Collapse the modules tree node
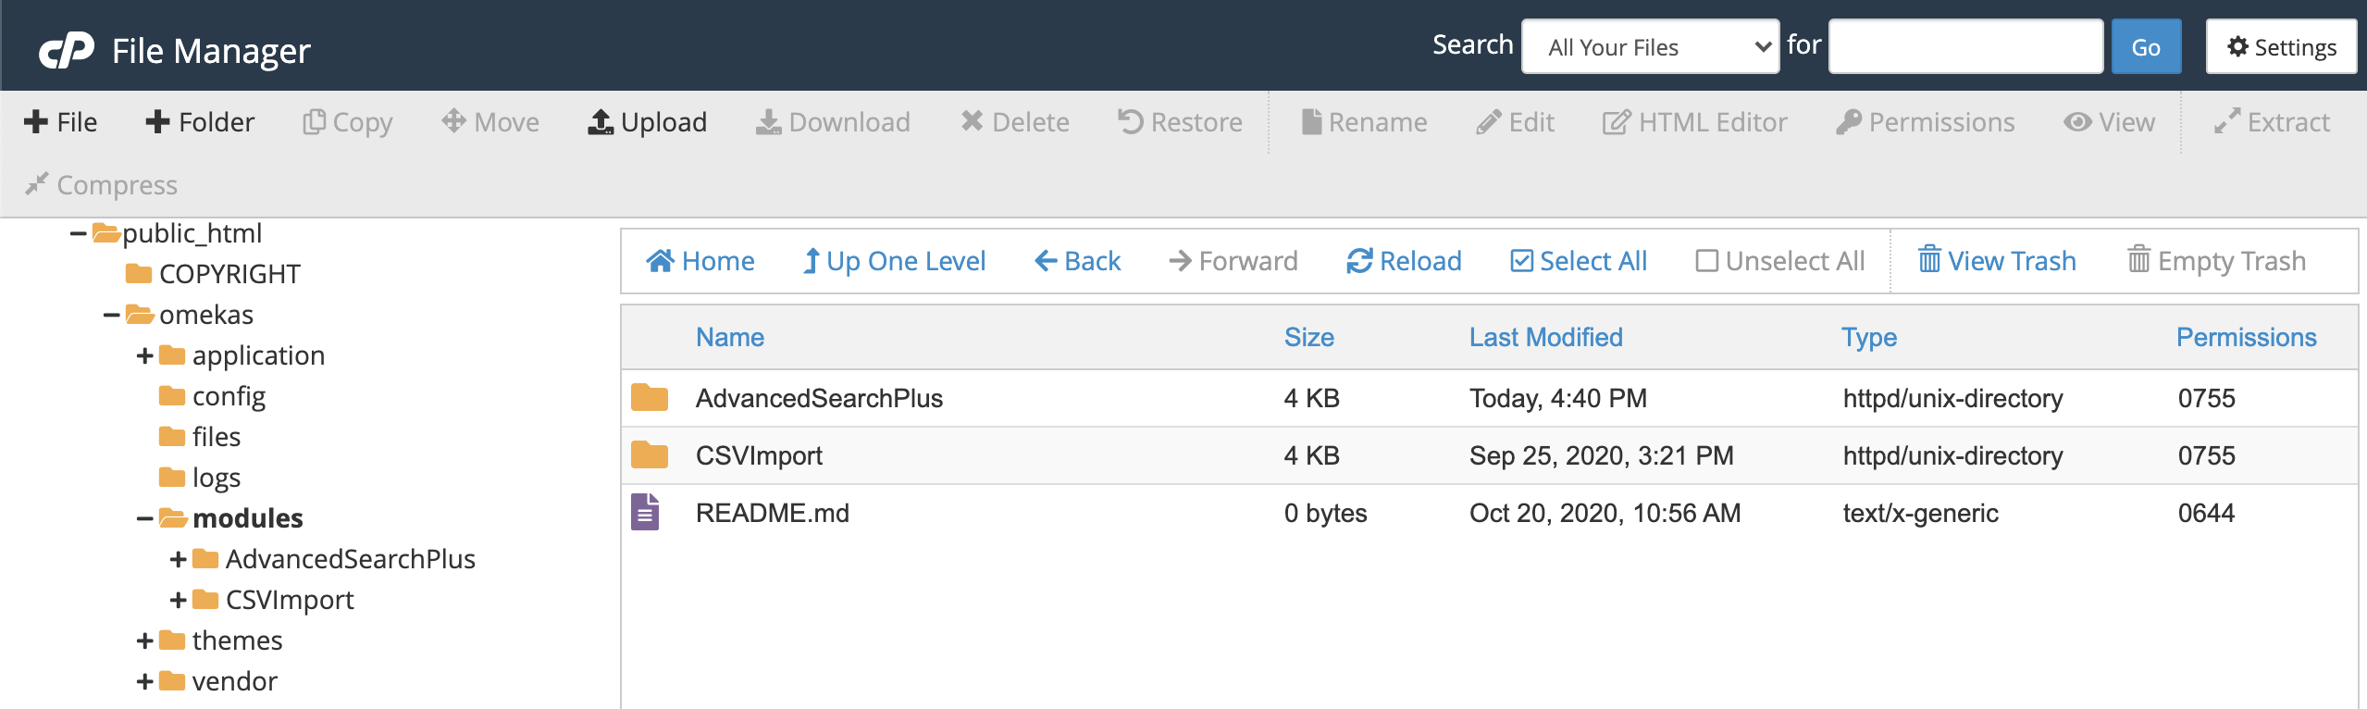The width and height of the screenshot is (2367, 709). pyautogui.click(x=144, y=518)
